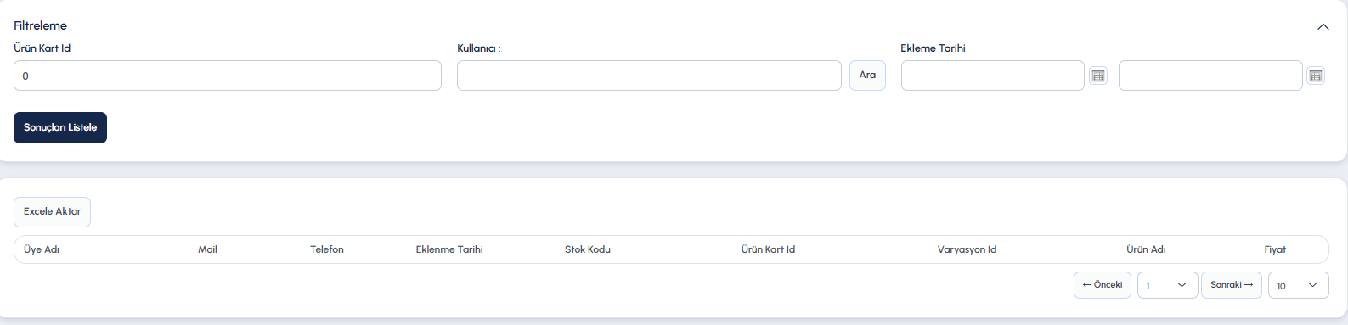The height and width of the screenshot is (325, 1348).
Task: Select the Üye Adı column header
Action: [42, 249]
